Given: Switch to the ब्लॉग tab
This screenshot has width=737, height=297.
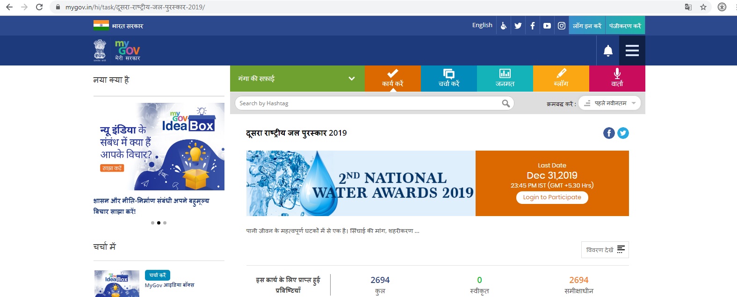Looking at the screenshot, I should point(561,79).
